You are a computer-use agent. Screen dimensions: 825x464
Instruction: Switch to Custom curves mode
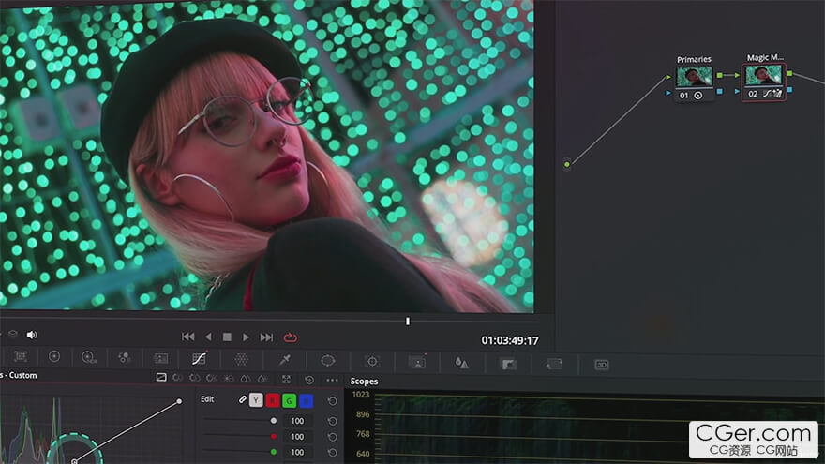click(x=161, y=377)
